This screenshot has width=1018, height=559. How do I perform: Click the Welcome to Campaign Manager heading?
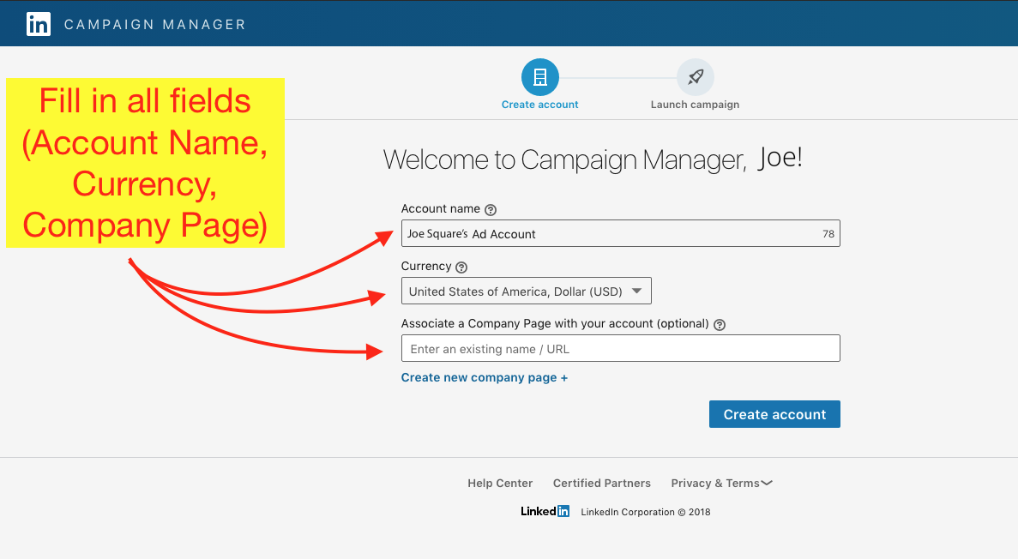tap(593, 159)
